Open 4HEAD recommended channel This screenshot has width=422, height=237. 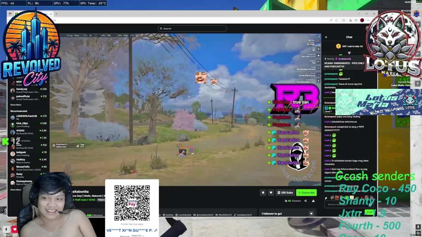pos(28,132)
